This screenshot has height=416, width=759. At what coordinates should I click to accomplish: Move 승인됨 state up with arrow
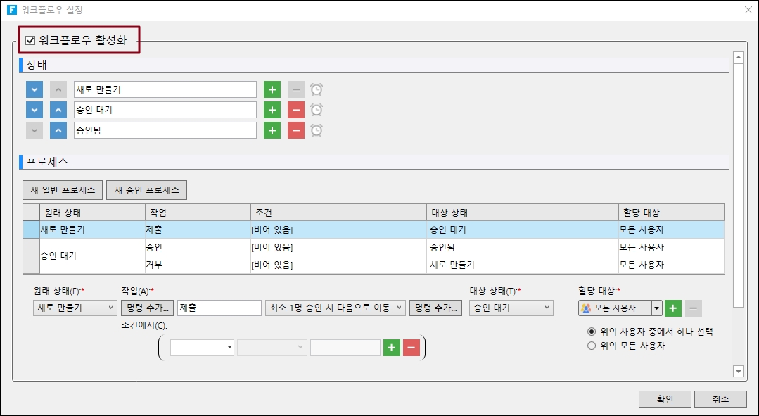[x=58, y=130]
